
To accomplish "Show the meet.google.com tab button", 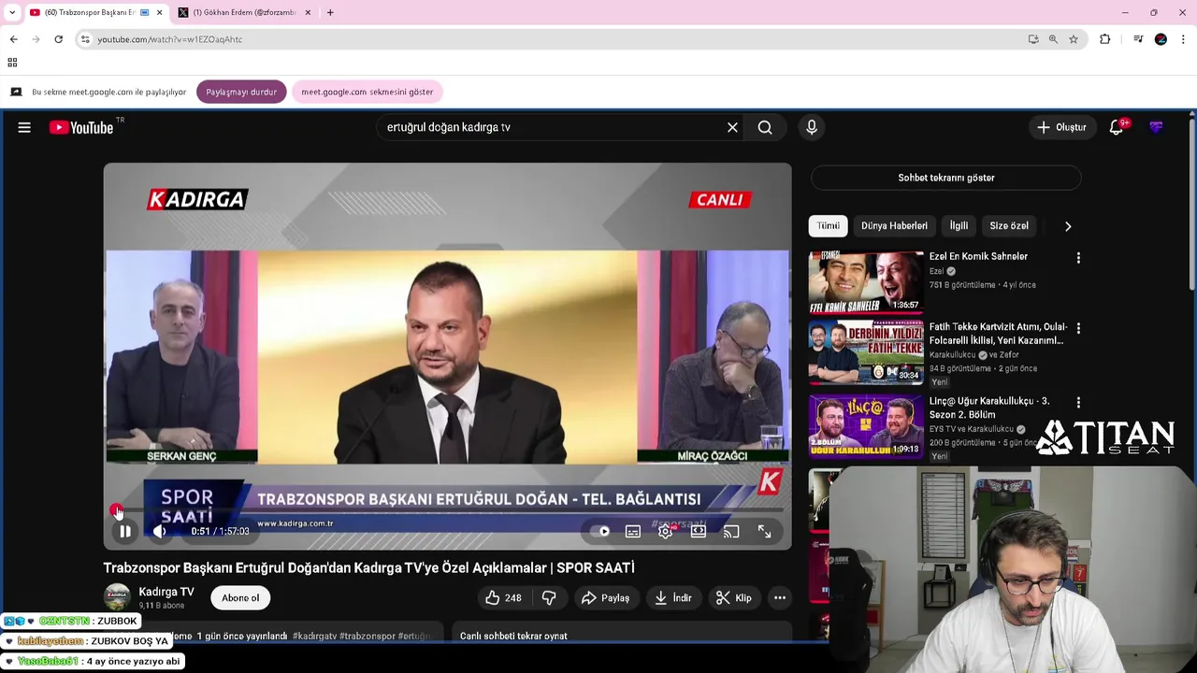I will click(x=368, y=92).
